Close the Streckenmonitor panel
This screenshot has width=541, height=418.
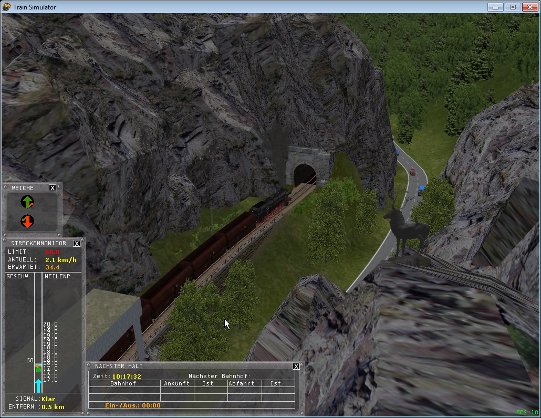pyautogui.click(x=77, y=244)
